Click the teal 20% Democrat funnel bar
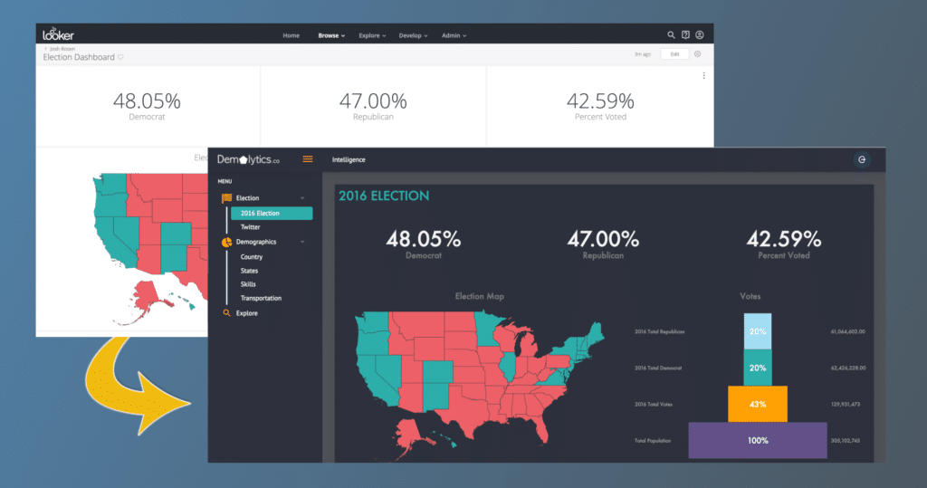This screenshot has width=927, height=488. [x=758, y=368]
